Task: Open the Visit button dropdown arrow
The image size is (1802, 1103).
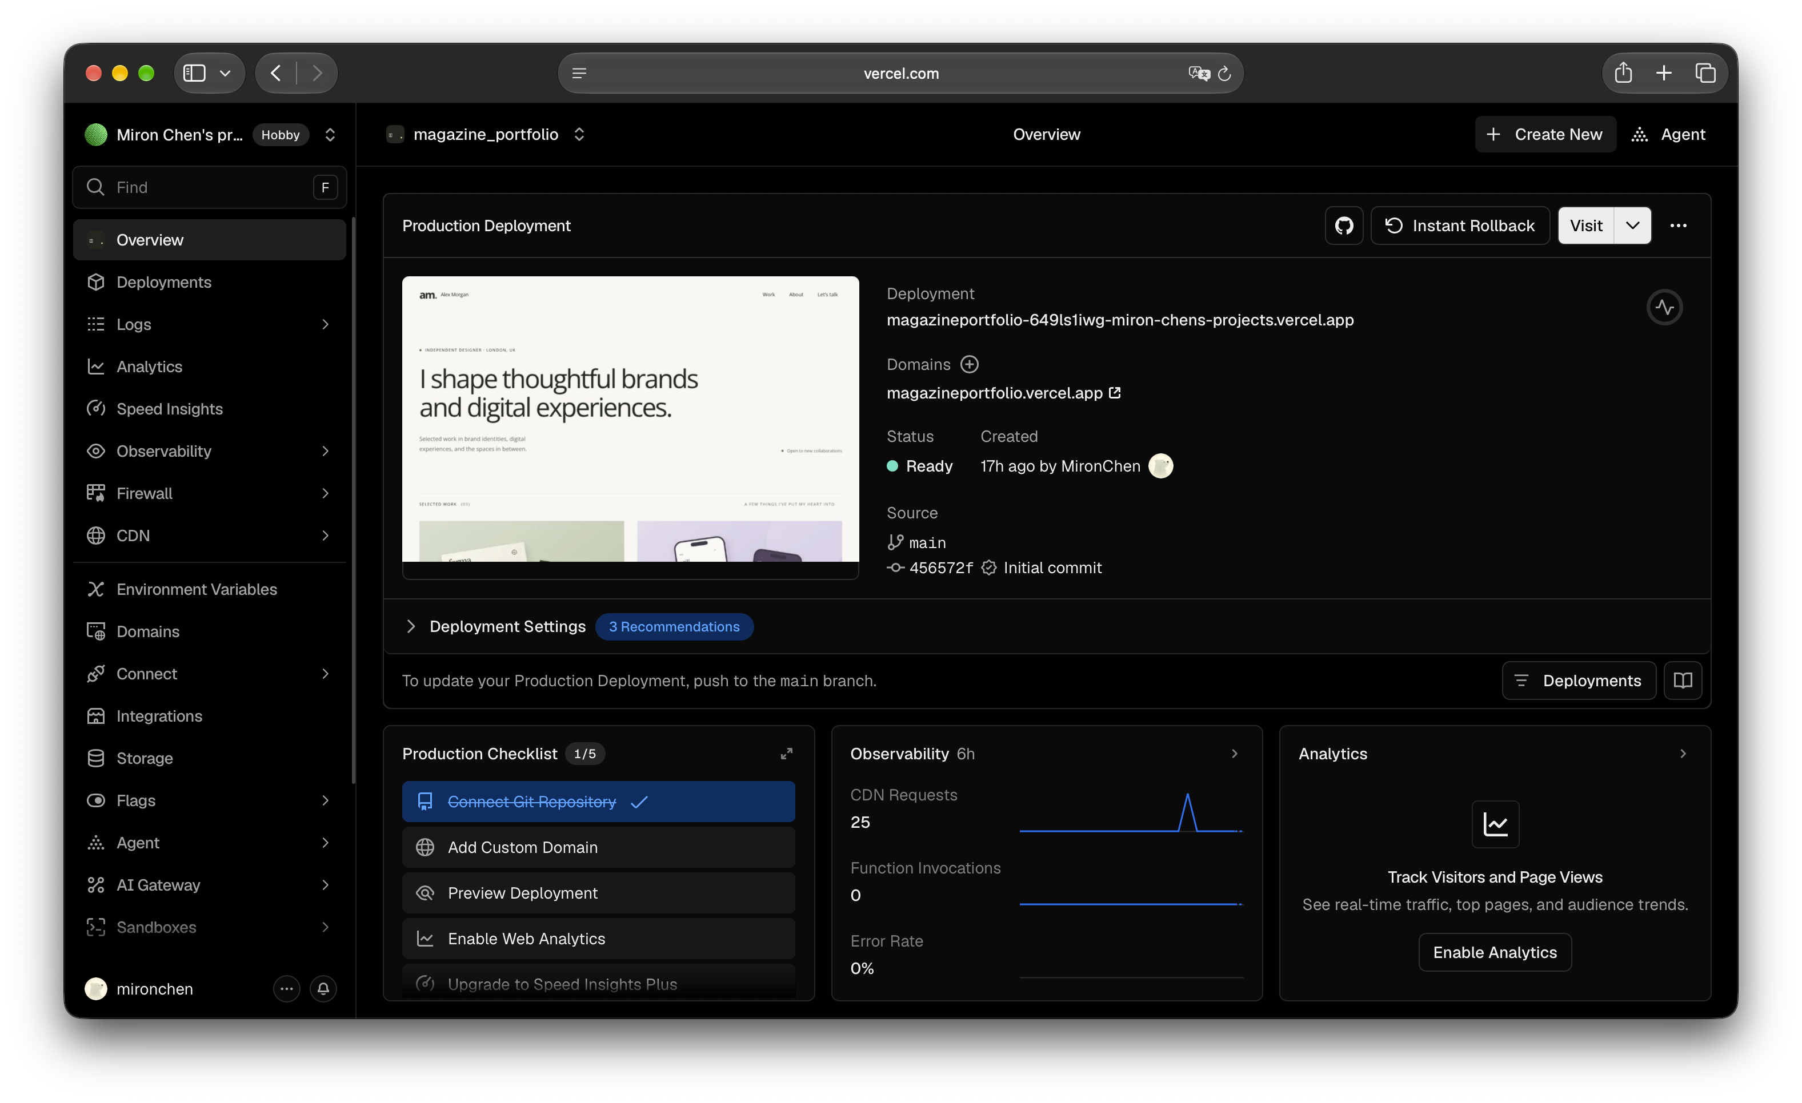Action: 1632,226
